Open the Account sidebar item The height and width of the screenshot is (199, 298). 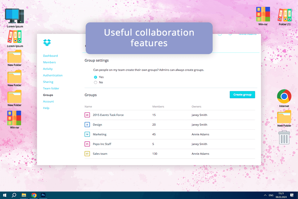48,101
